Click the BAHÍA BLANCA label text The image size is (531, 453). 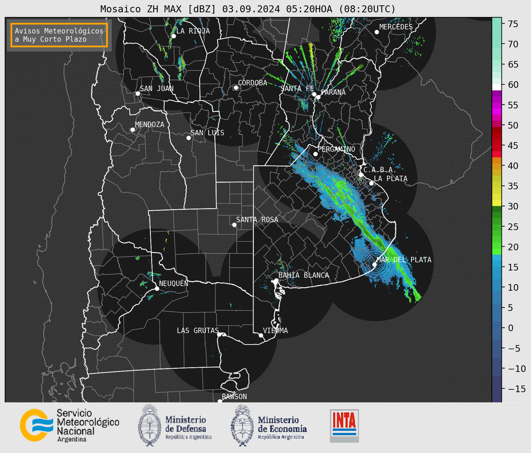pyautogui.click(x=304, y=275)
